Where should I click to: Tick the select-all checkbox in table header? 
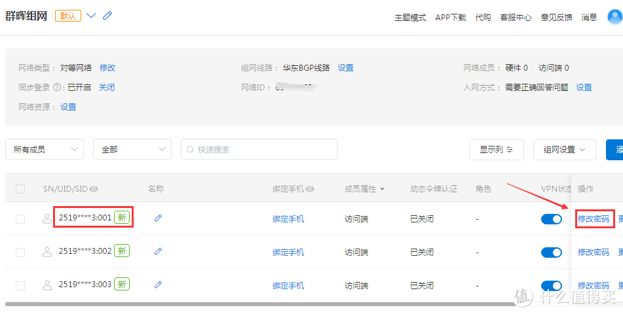pos(20,189)
